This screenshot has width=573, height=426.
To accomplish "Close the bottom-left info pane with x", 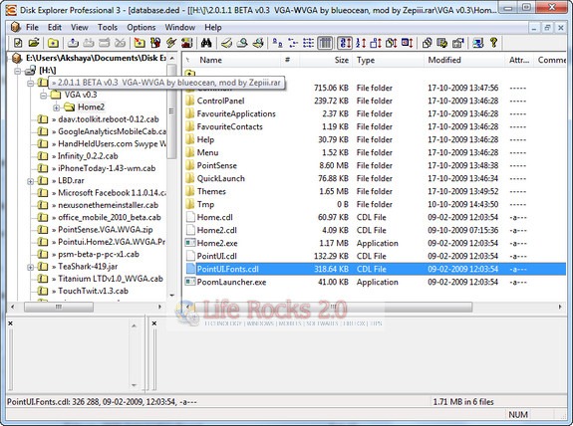I will pos(11,323).
